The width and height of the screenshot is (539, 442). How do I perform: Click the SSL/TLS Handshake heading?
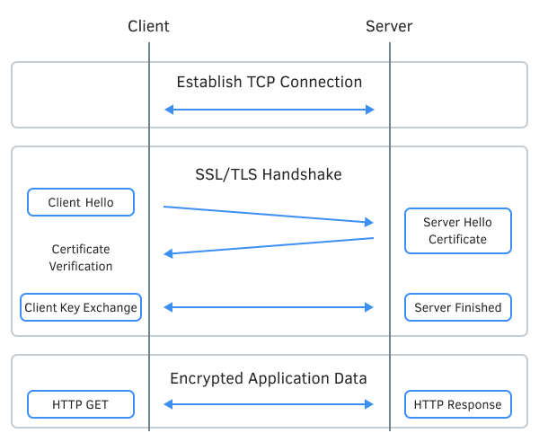269,174
